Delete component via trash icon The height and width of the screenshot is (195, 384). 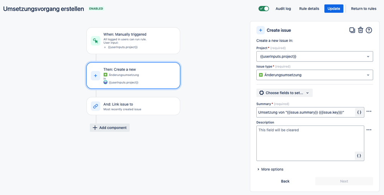361,30
